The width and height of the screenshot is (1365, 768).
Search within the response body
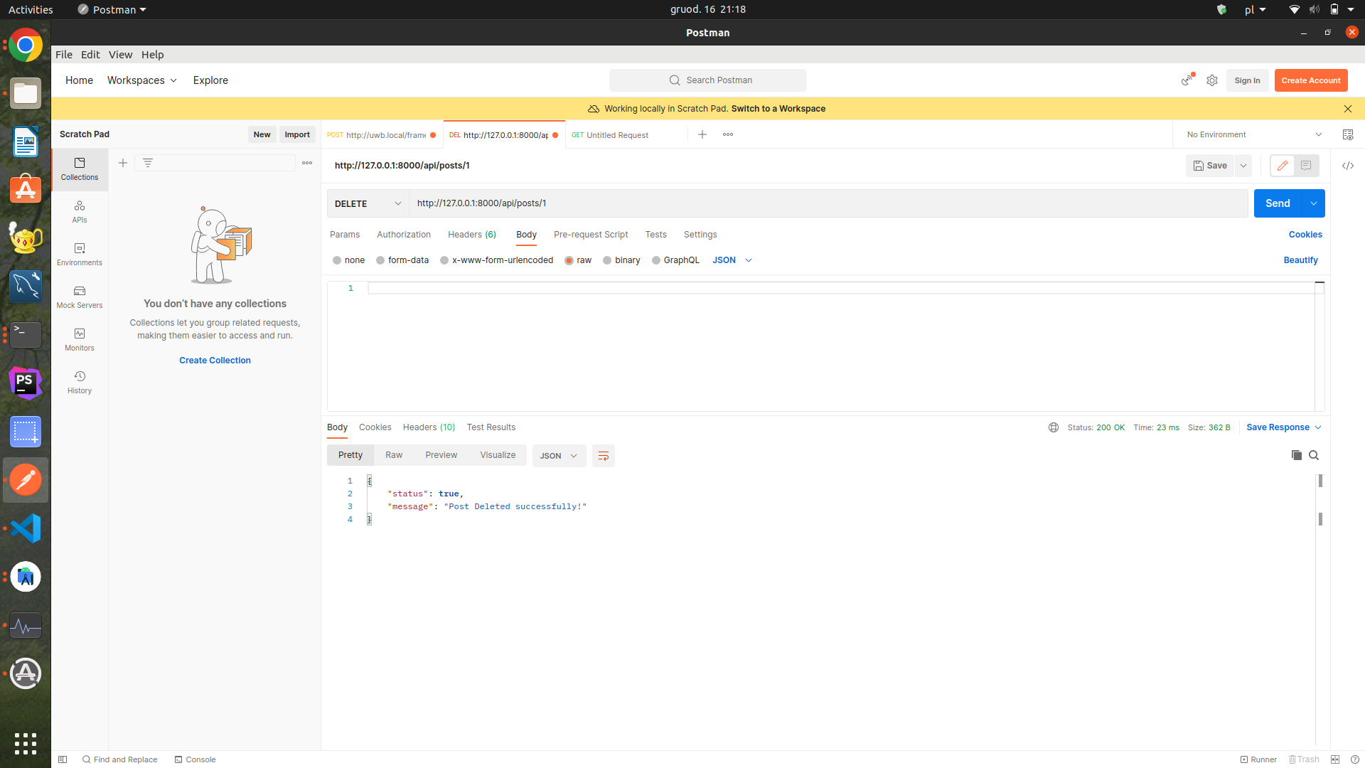1315,455
